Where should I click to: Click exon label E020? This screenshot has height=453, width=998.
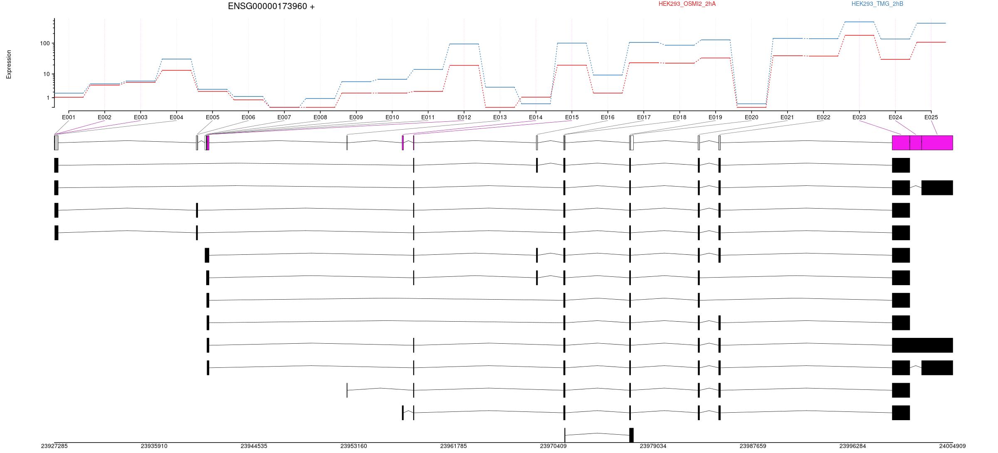(x=751, y=117)
